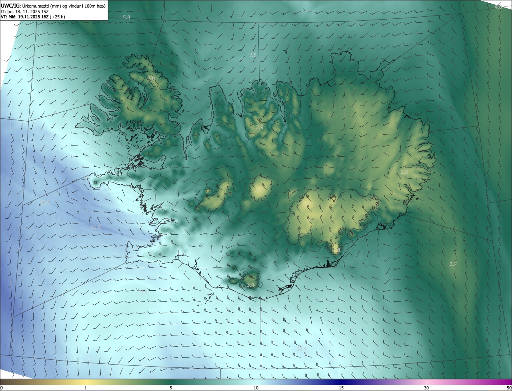Click the 1 tick on the color scale
The width and height of the screenshot is (512, 391).
point(86,388)
